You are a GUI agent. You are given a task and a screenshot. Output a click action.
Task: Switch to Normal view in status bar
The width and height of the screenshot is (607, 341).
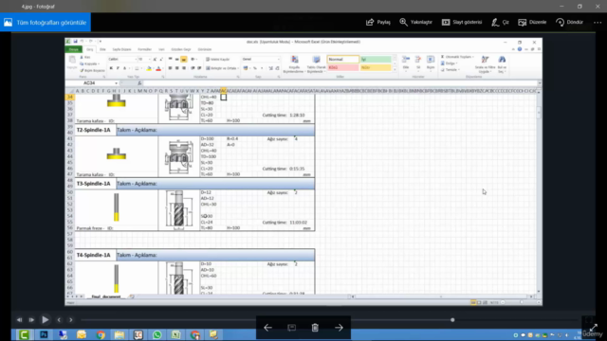(473, 302)
